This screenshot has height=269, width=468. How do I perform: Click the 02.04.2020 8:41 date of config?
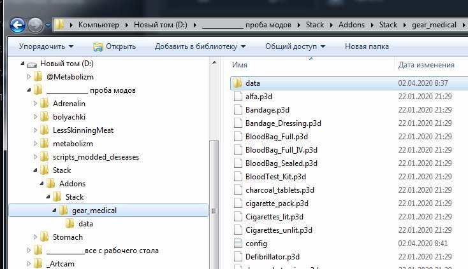point(423,244)
